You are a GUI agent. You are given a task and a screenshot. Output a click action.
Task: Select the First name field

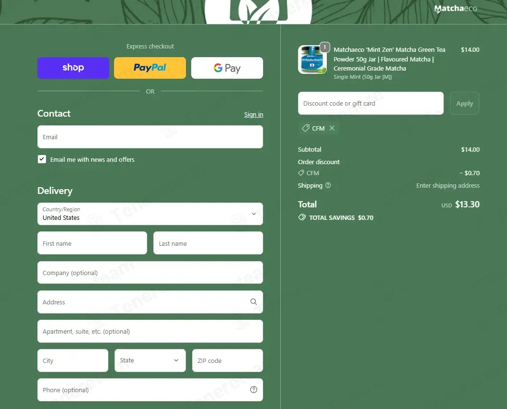92,243
